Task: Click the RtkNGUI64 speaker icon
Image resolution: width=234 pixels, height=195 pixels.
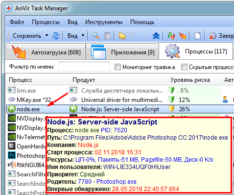Action: pos(12,165)
